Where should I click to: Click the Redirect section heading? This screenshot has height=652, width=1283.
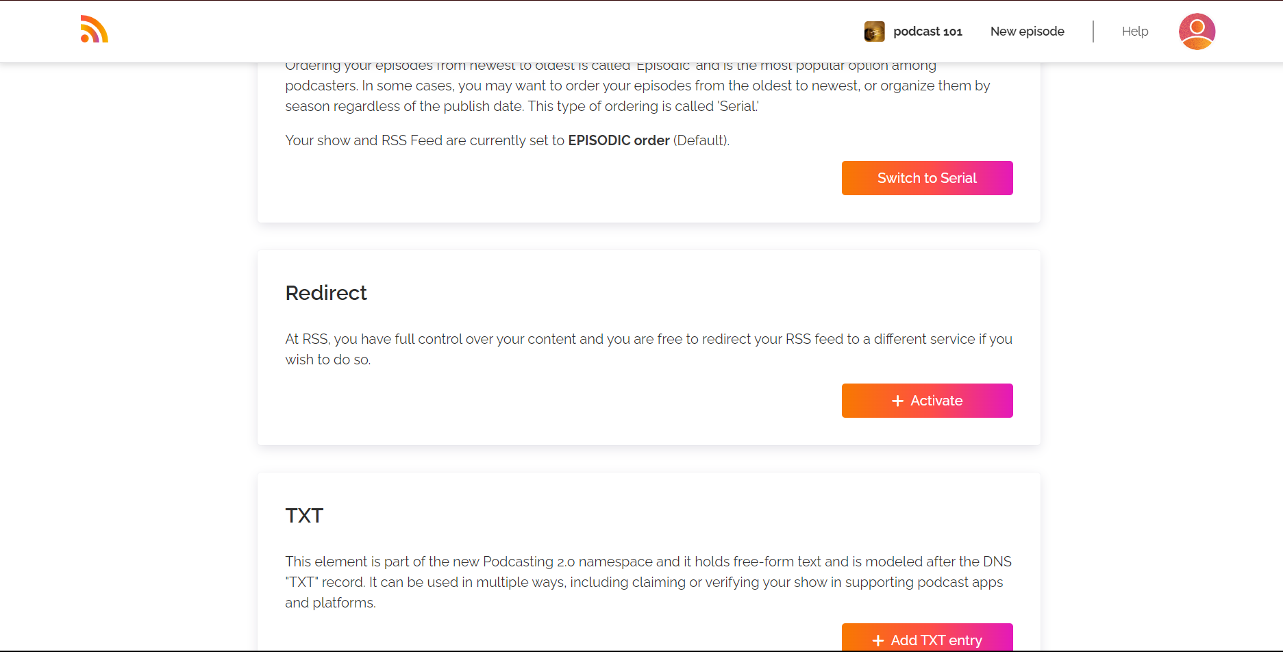click(x=326, y=293)
